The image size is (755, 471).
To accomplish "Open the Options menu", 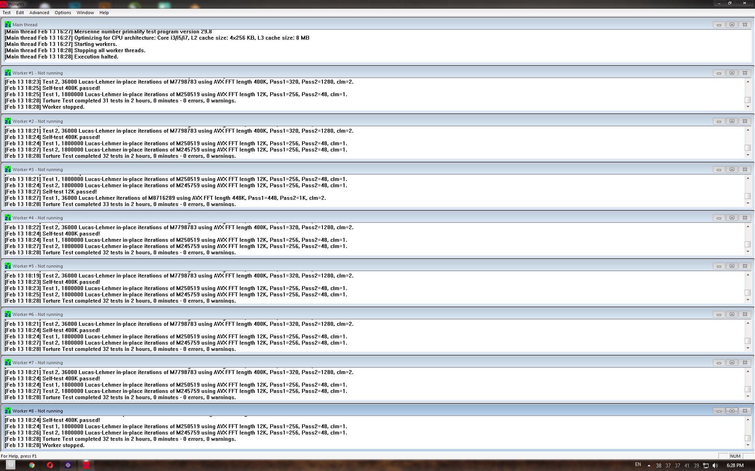I will [63, 13].
